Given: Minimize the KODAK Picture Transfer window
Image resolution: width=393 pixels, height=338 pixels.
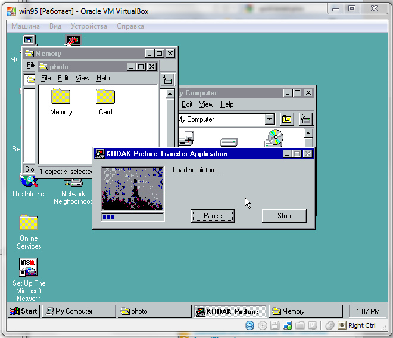Looking at the screenshot, I should click(287, 154).
